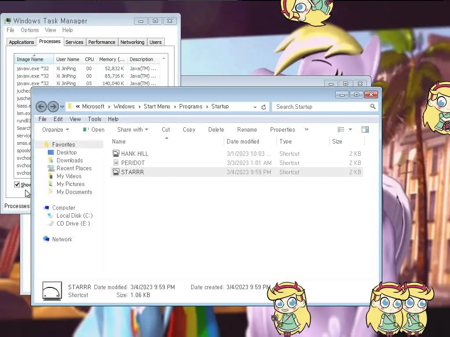Click the STARRR file name
450x337 pixels.
click(x=133, y=172)
